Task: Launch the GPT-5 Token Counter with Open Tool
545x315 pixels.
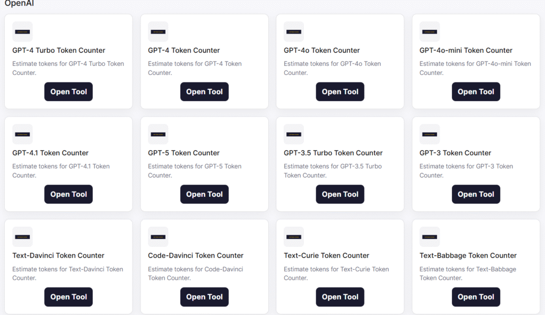Action: coord(204,194)
